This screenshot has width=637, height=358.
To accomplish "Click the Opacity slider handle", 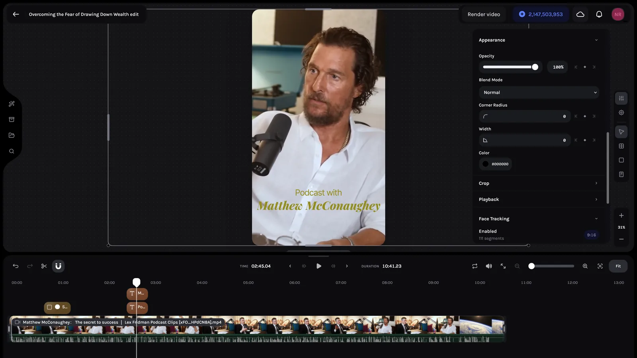I will pyautogui.click(x=535, y=67).
